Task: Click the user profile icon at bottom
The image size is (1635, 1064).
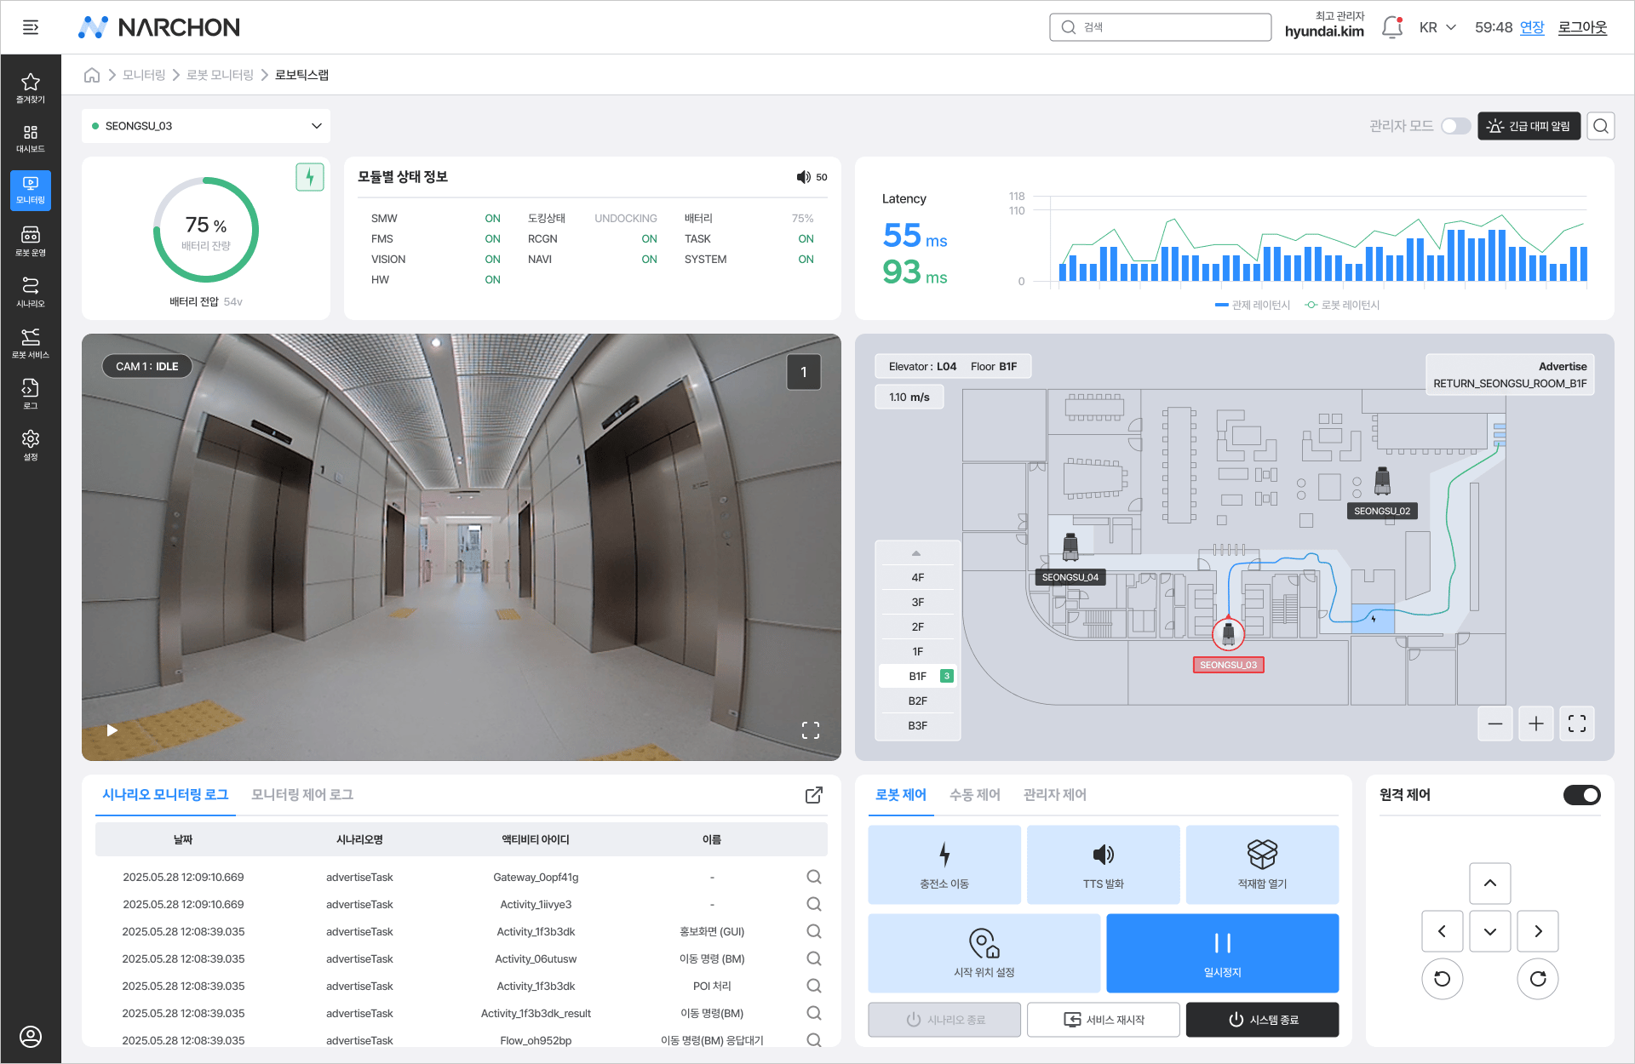Action: point(31,1037)
